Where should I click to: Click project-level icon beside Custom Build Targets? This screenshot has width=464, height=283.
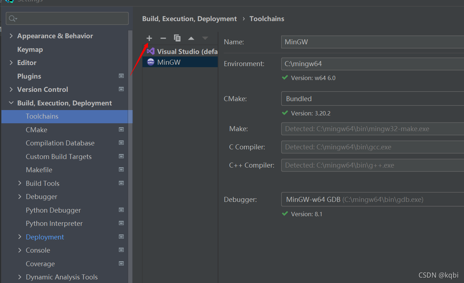[x=121, y=156]
